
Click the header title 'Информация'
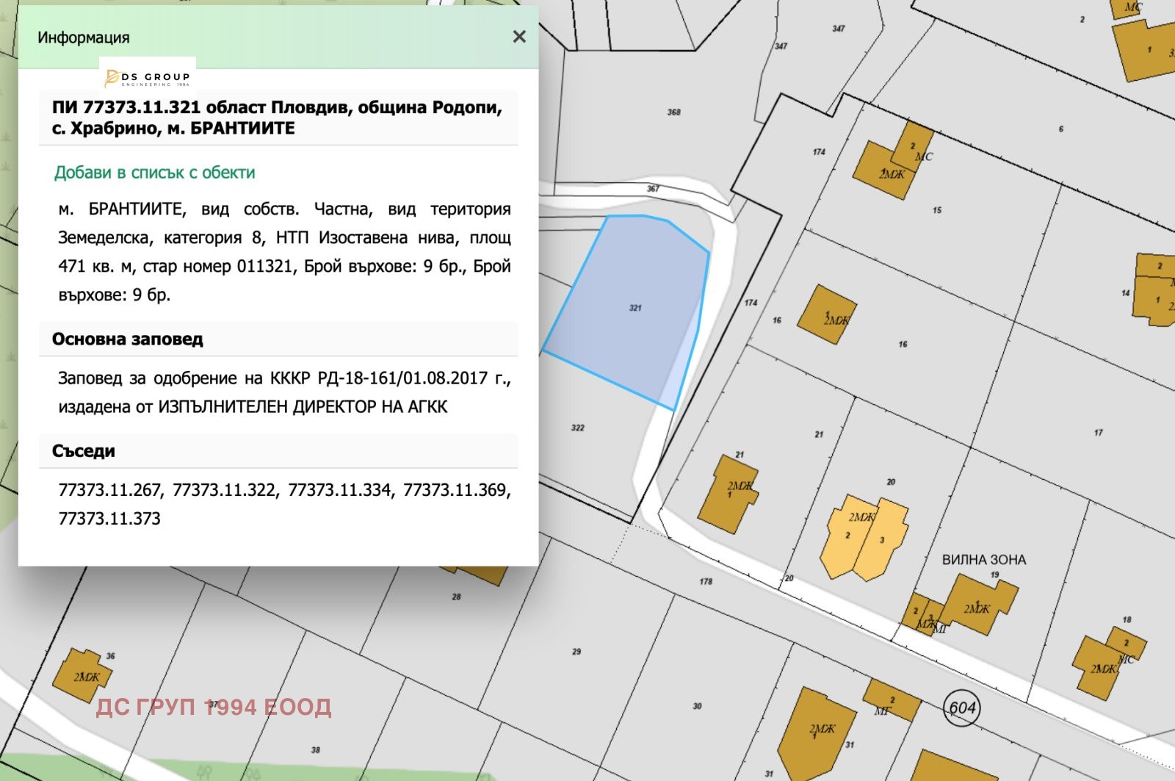coord(84,37)
